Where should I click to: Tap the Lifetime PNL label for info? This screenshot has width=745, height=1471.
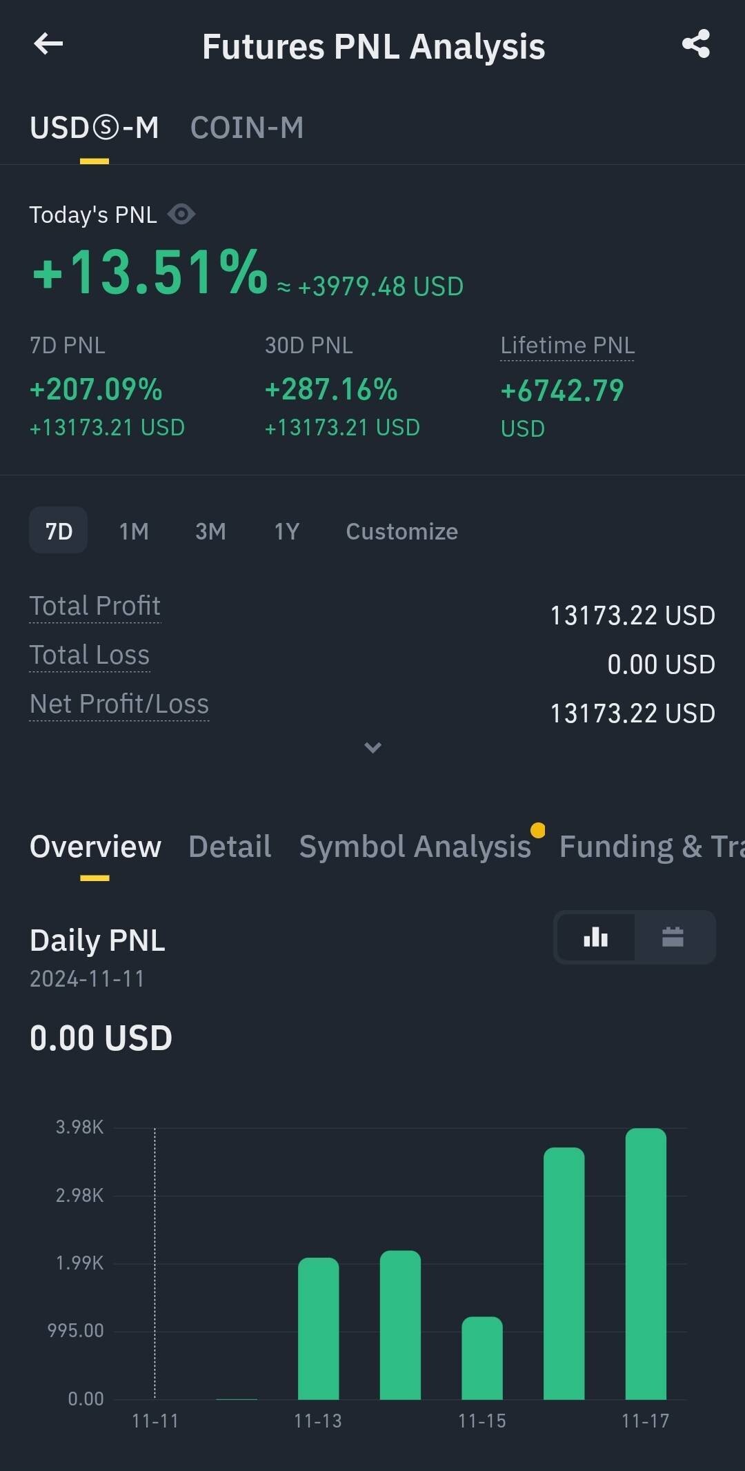tap(567, 346)
